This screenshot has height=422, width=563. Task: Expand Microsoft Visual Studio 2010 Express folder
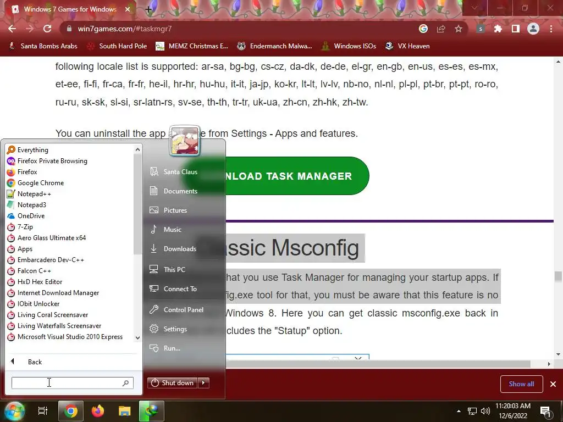coord(65,337)
